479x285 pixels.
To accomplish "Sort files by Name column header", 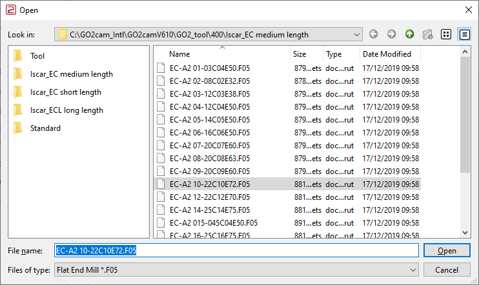I will 180,55.
